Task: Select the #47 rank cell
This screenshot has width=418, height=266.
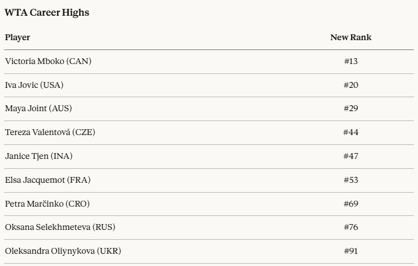Action: [350, 156]
